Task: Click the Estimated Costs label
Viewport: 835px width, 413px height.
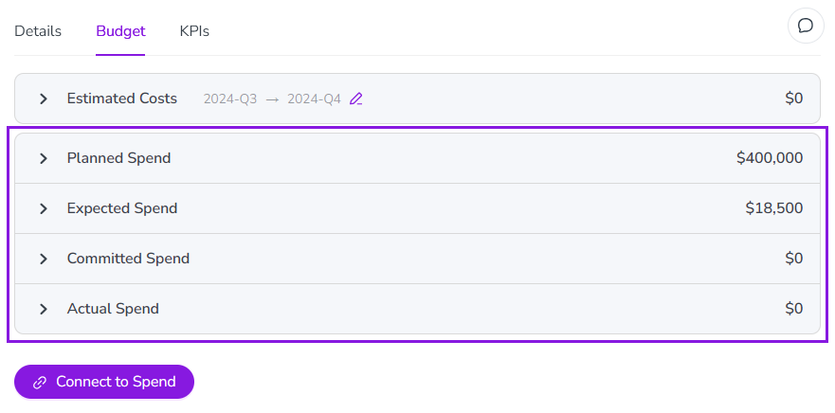Action: 121,99
